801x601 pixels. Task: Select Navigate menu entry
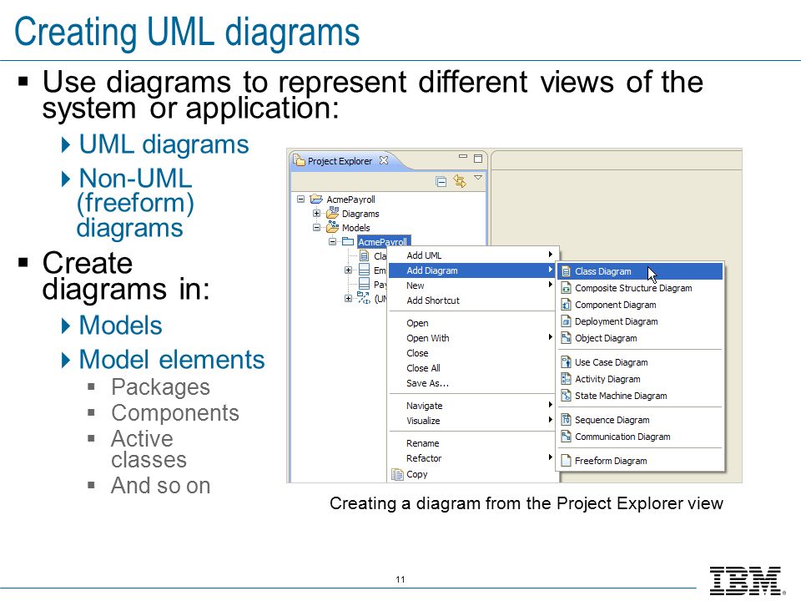click(472, 406)
